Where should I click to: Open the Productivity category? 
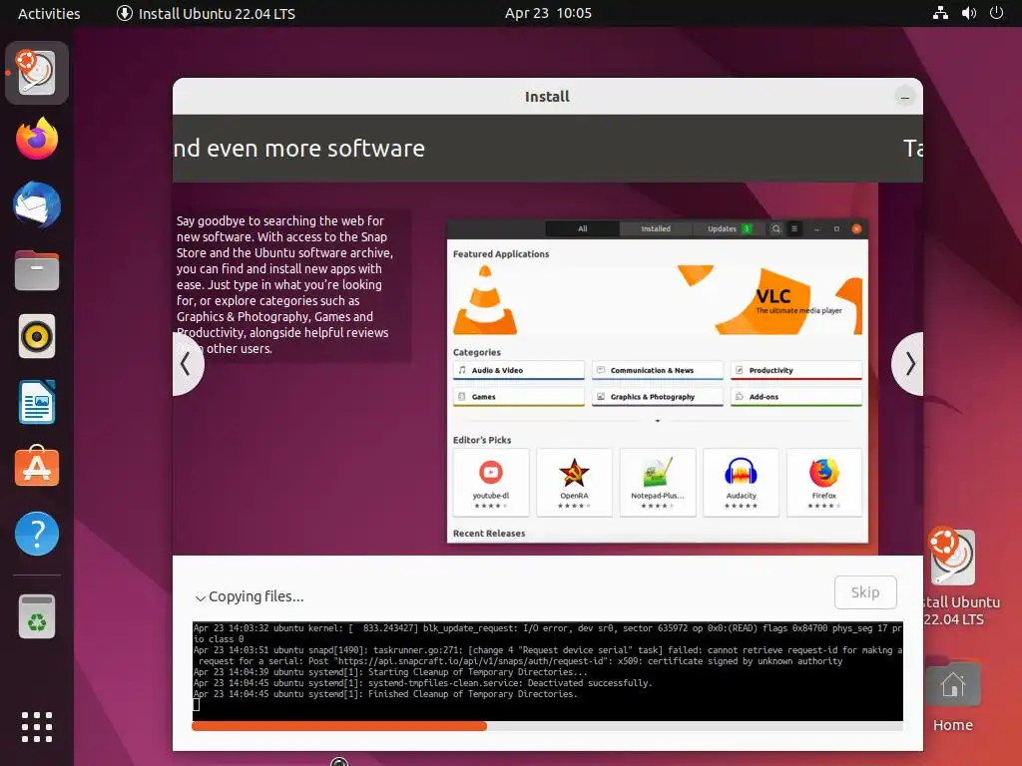(796, 371)
